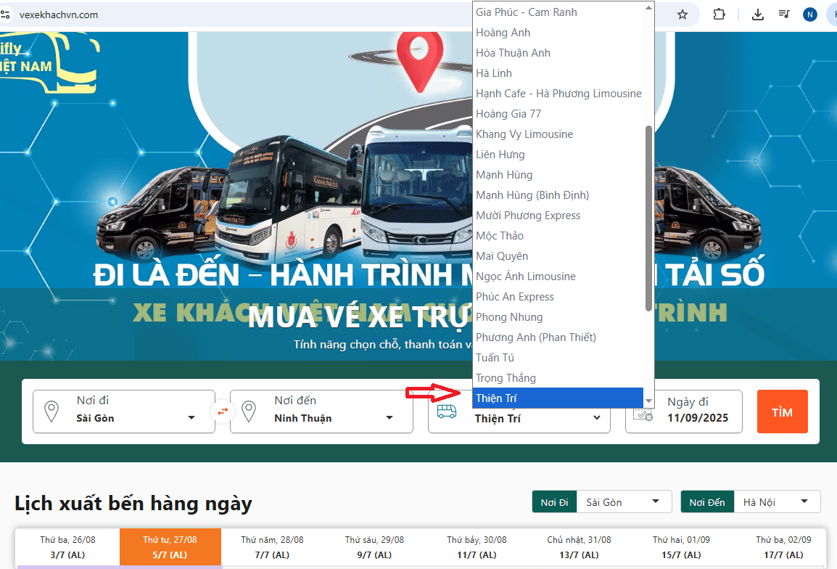Image resolution: width=837 pixels, height=569 pixels.
Task: Choose Khang Vy Limousine from the list
Action: coord(524,134)
